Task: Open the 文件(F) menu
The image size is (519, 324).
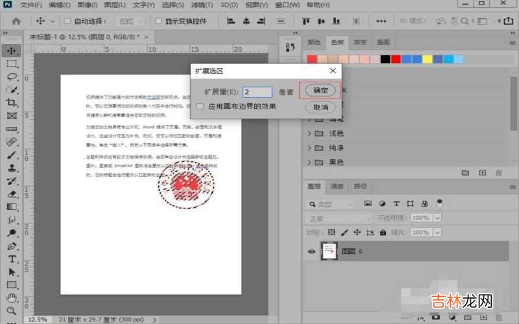Action: [31, 5]
